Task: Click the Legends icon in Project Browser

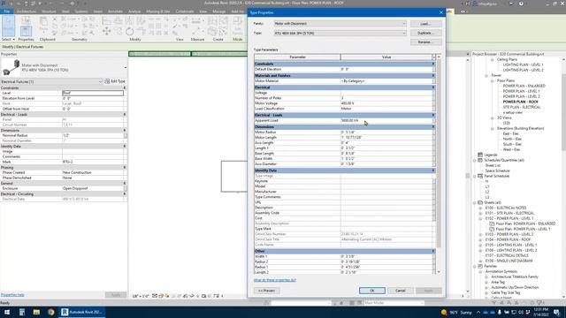Action: [480, 155]
